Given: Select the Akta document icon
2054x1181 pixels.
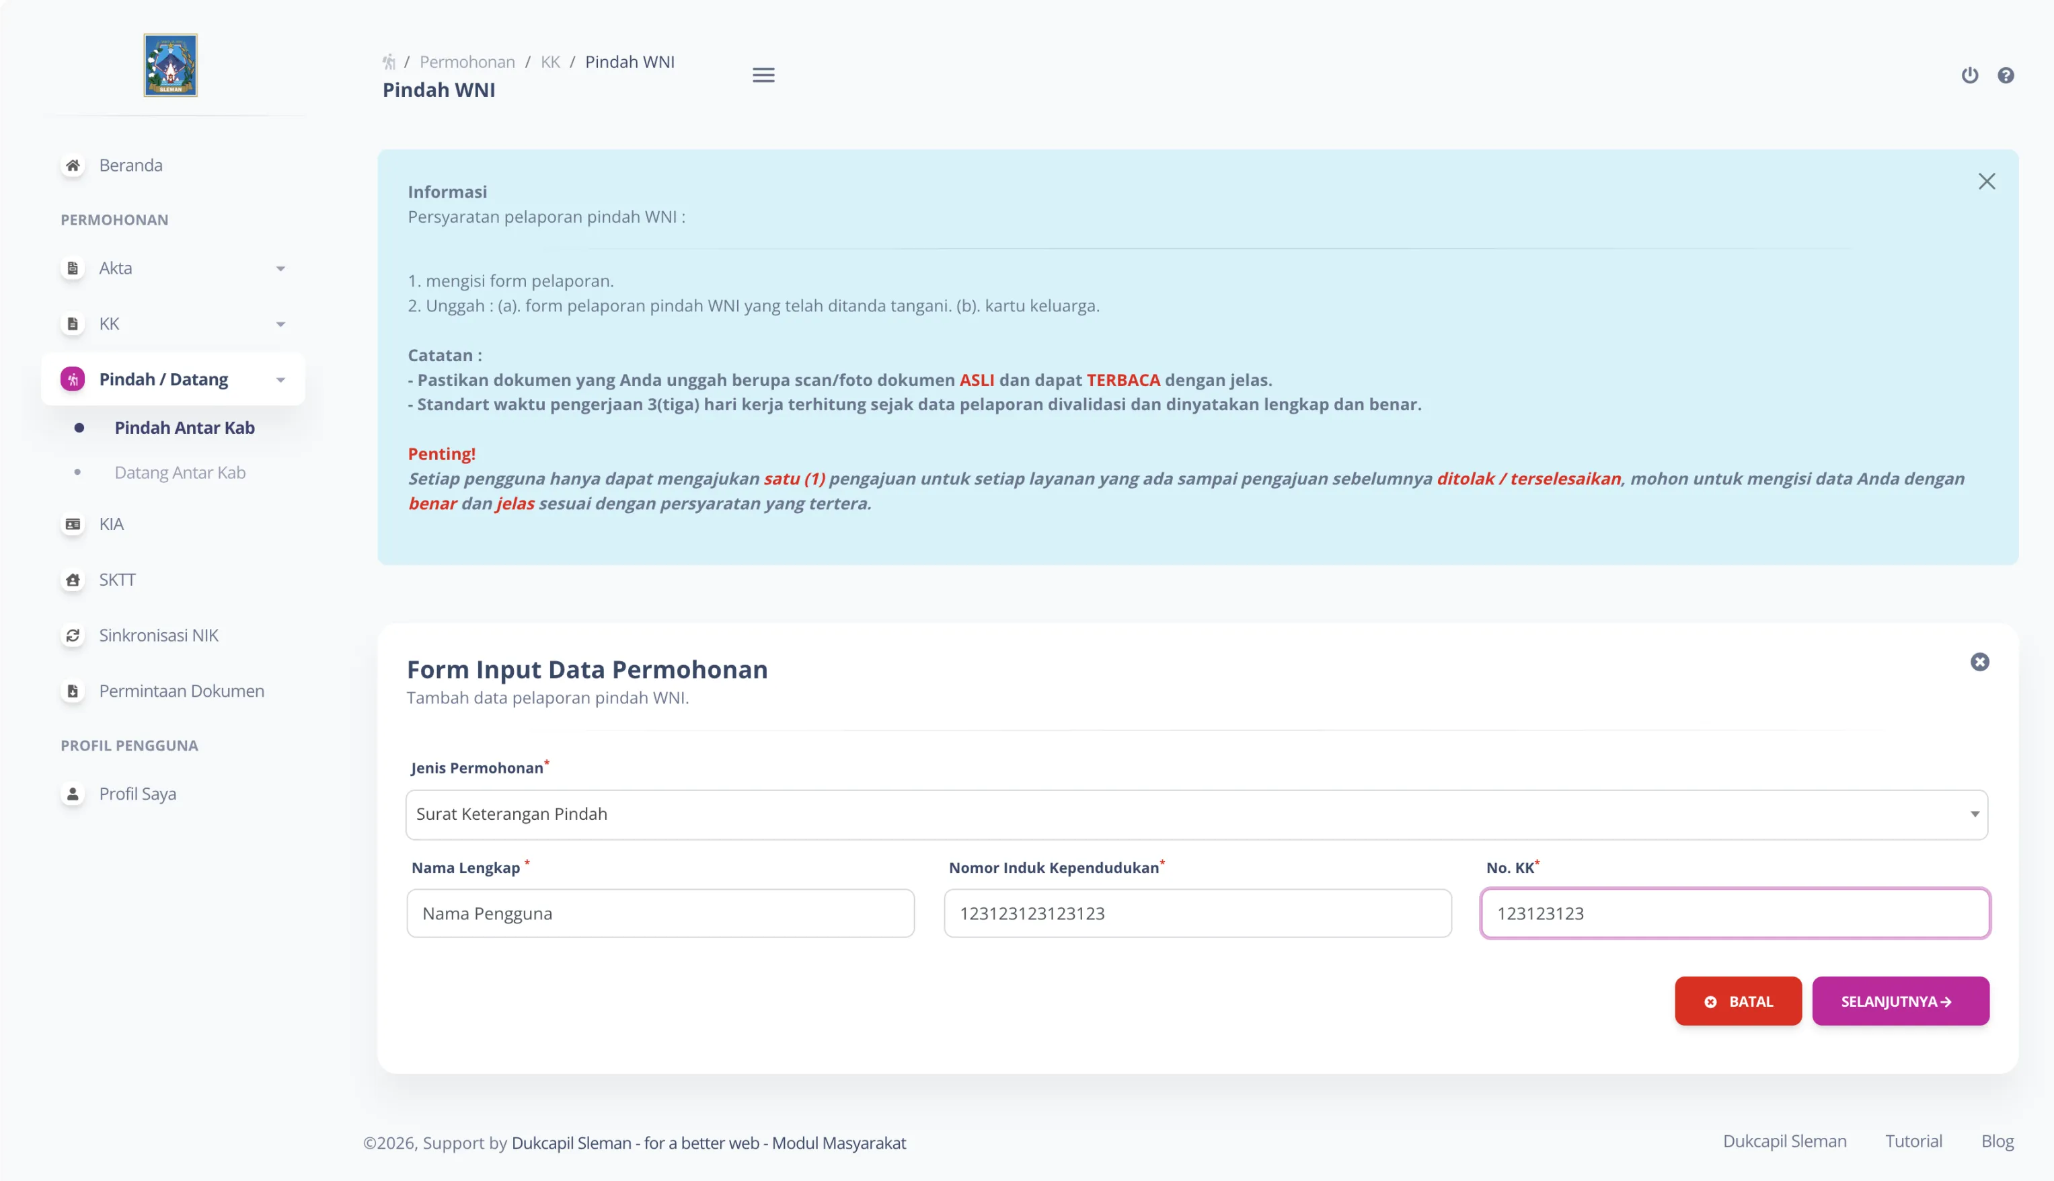Looking at the screenshot, I should coord(73,268).
